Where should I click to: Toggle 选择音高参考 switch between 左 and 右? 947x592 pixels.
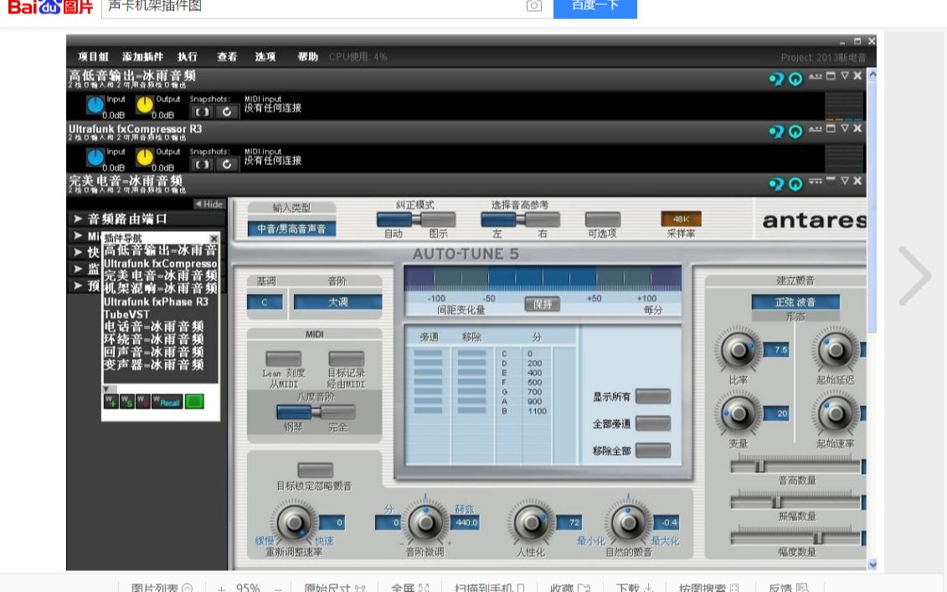[x=520, y=219]
